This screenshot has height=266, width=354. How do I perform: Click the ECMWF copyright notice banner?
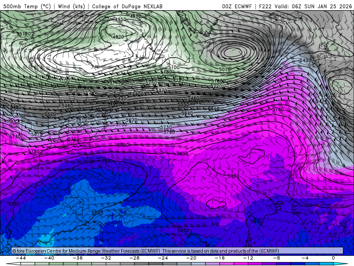[x=177, y=250]
